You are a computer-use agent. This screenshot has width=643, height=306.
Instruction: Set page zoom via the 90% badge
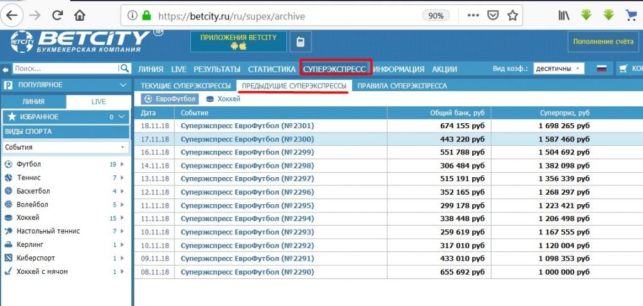(x=436, y=16)
